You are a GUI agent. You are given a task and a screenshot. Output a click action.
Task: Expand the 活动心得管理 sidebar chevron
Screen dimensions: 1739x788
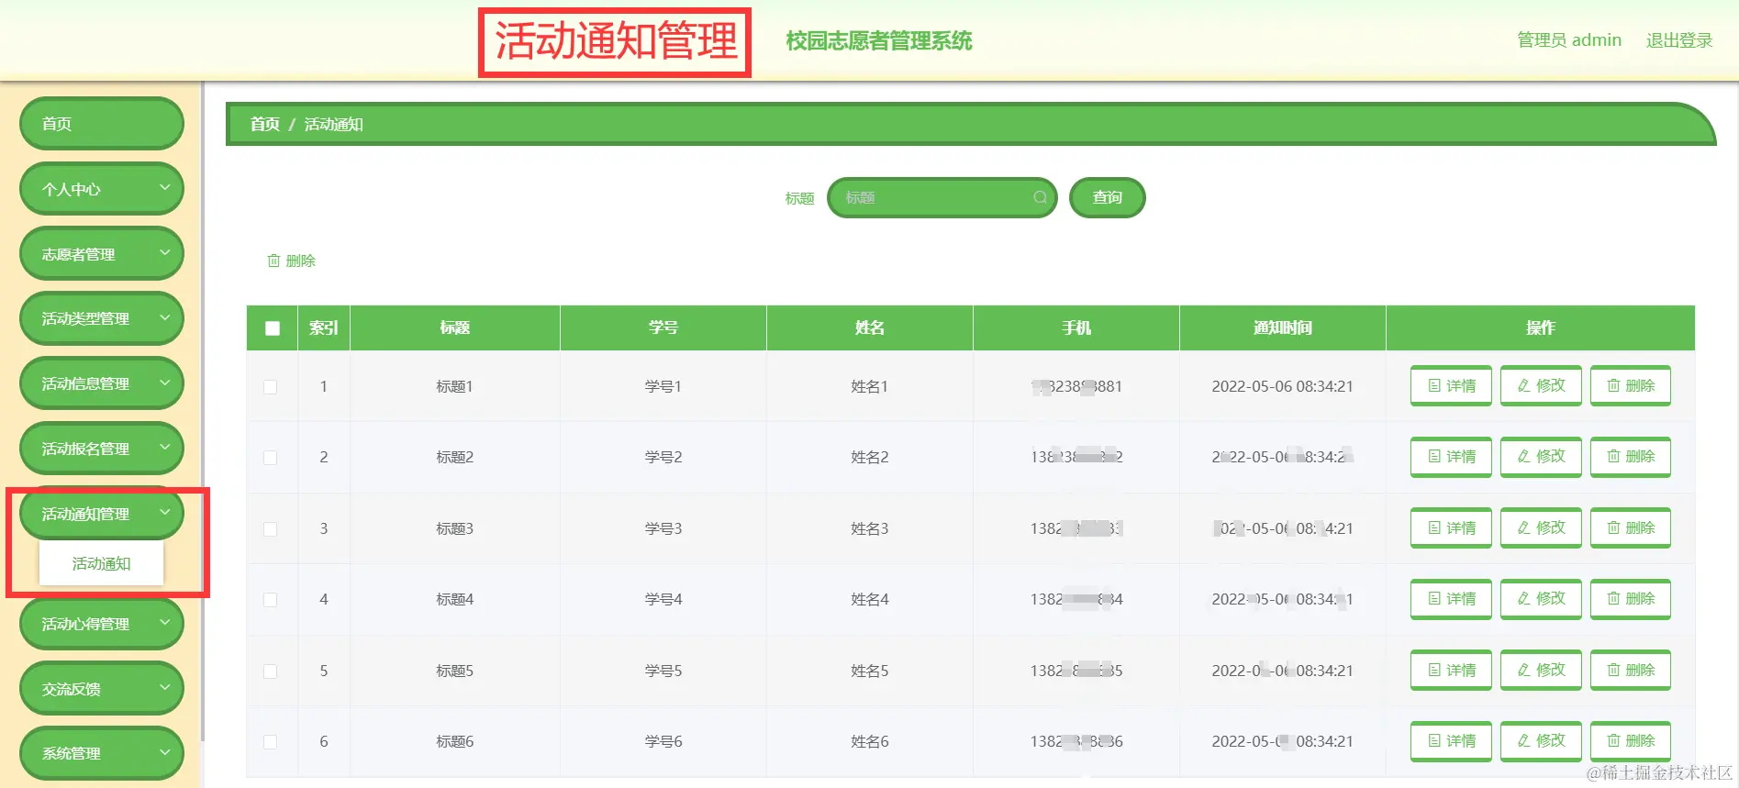(165, 623)
